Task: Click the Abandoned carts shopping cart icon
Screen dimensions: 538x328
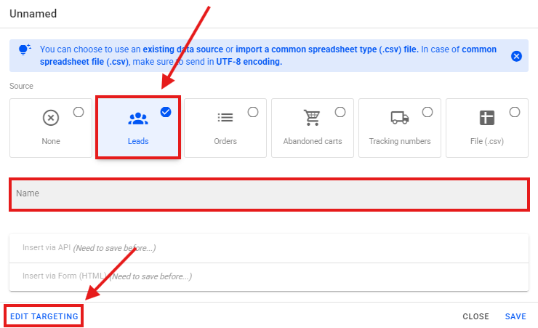Action: pyautogui.click(x=312, y=118)
